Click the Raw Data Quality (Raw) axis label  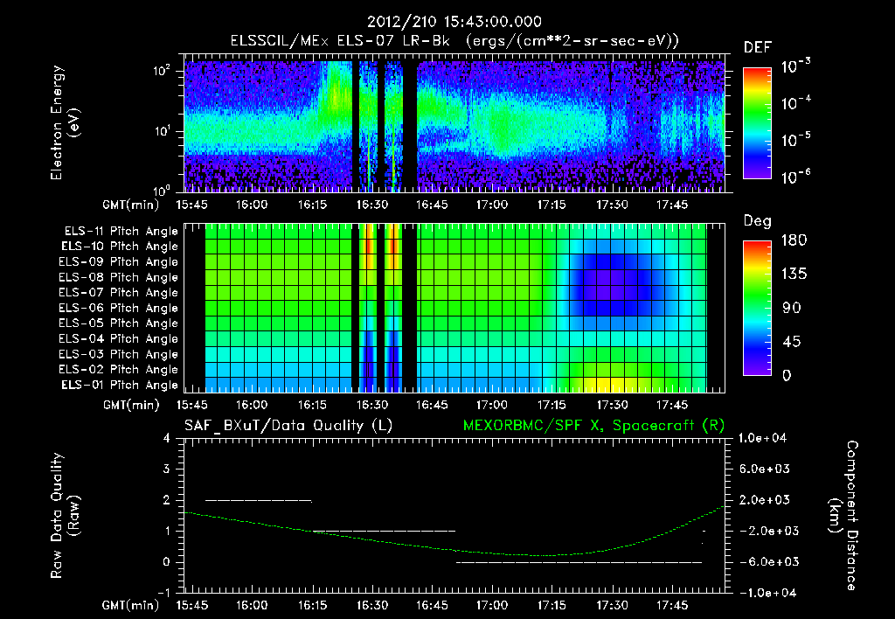[65, 516]
